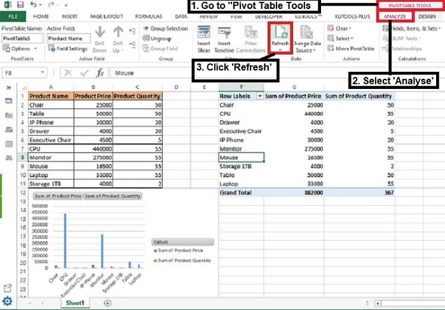Expand the left sidebar with double chevron
Screen dimensions: 445x310
coord(8,88)
